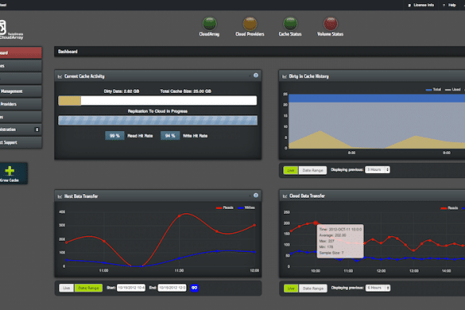Image resolution: width=465 pixels, height=310 pixels.
Task: Expand the Administration sidebar item
Action: [21, 130]
